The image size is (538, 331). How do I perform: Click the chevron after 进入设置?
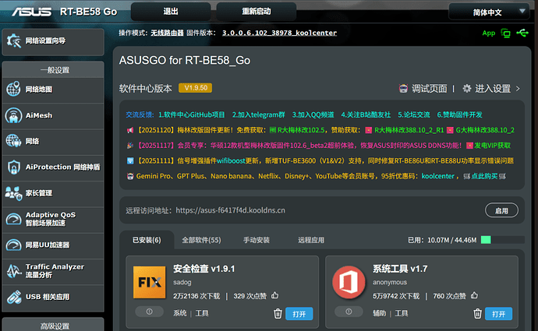[x=518, y=89]
